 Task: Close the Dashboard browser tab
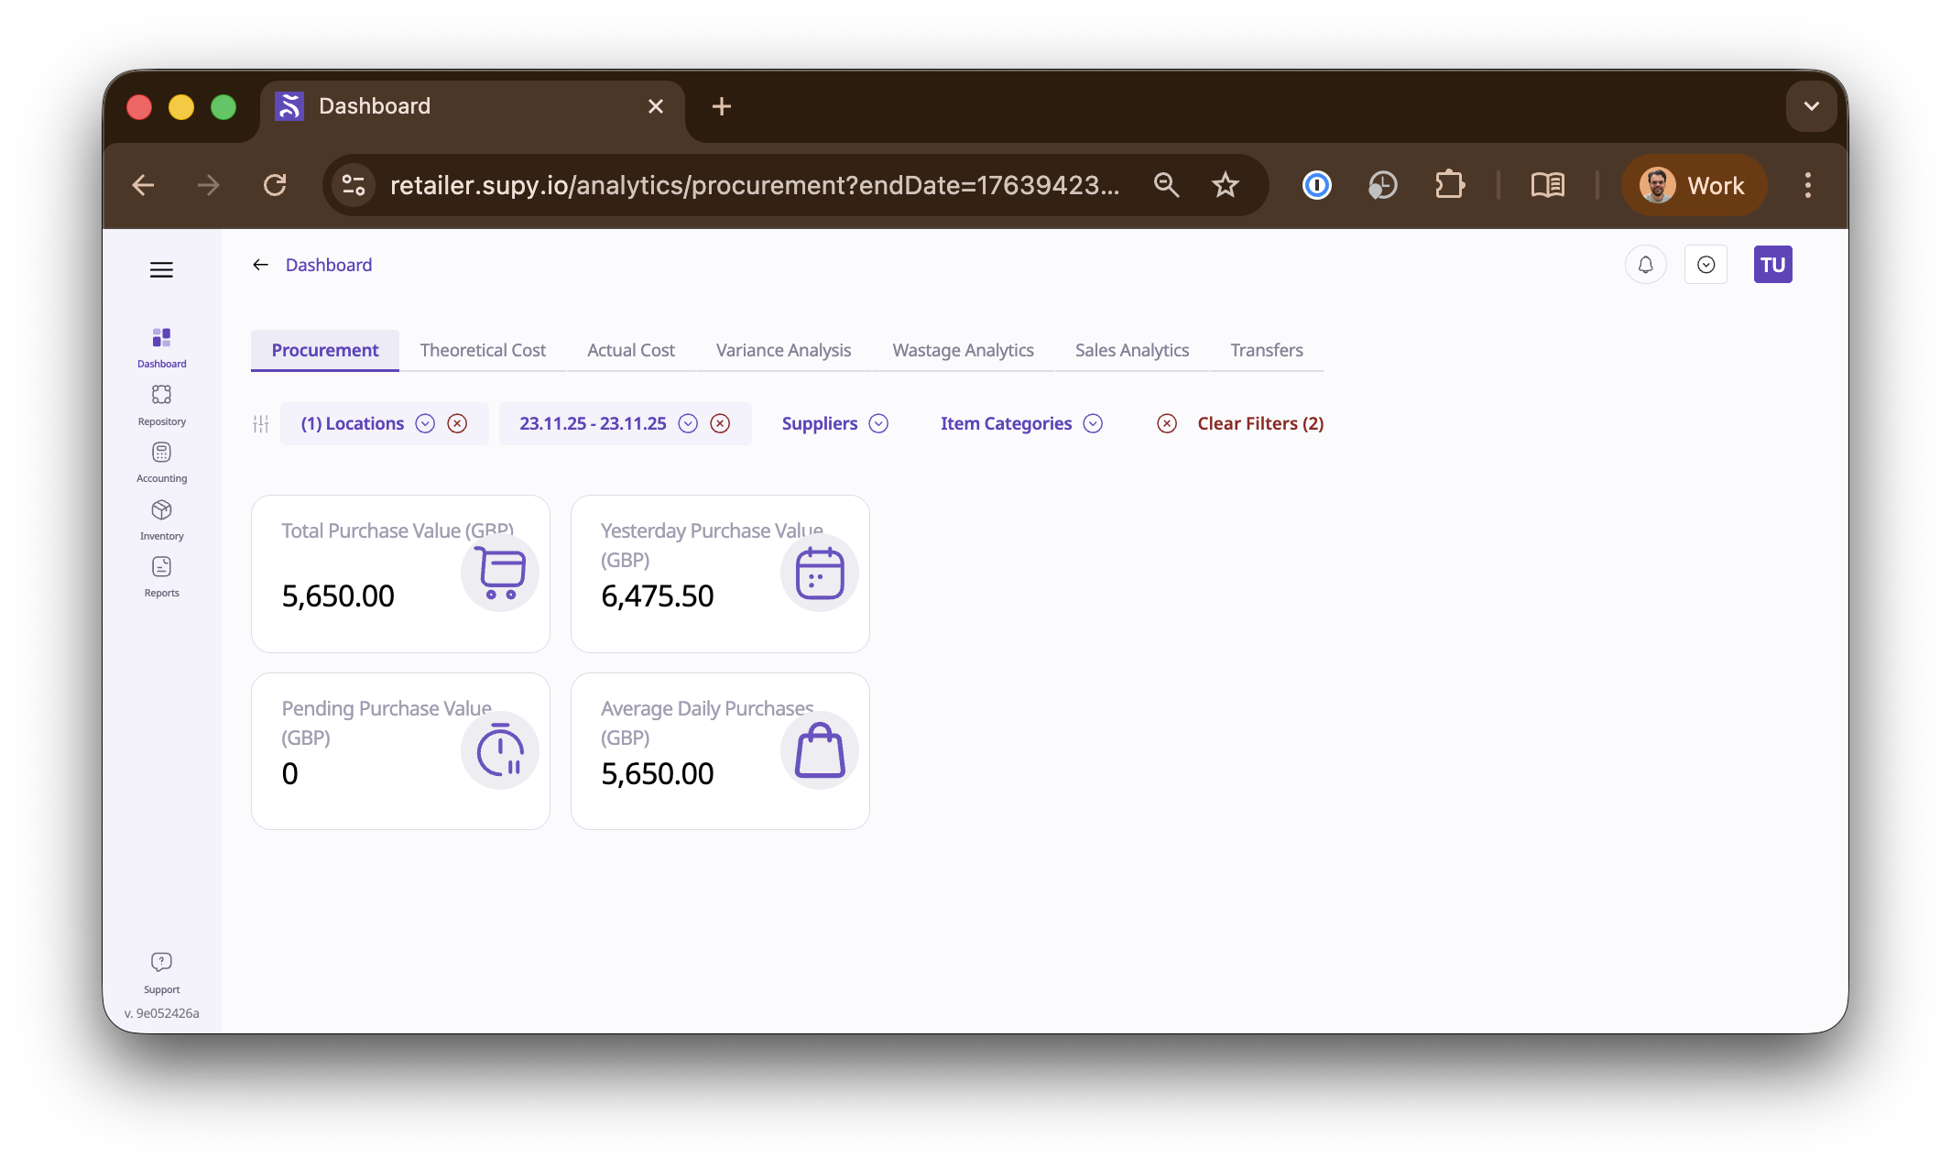tap(655, 106)
